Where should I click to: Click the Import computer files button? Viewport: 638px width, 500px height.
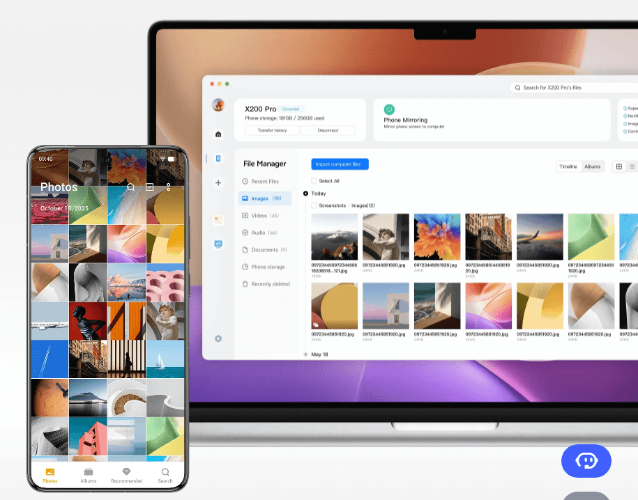click(340, 164)
